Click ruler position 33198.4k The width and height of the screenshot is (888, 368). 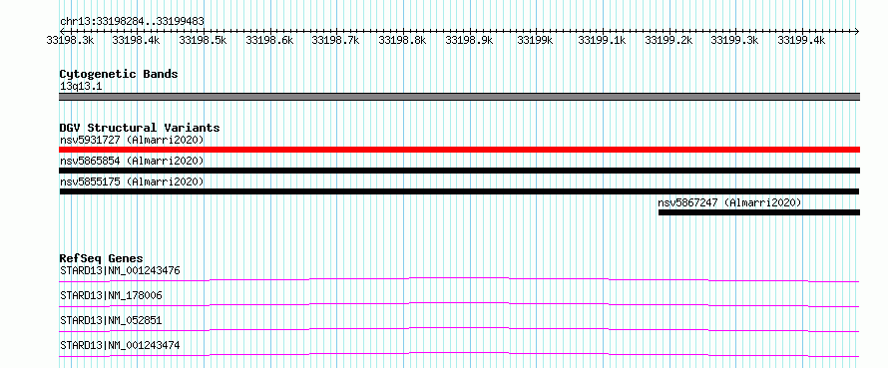click(137, 40)
